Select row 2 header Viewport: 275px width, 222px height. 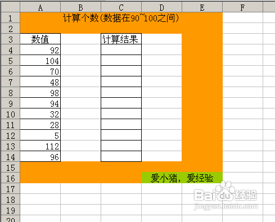(11, 29)
